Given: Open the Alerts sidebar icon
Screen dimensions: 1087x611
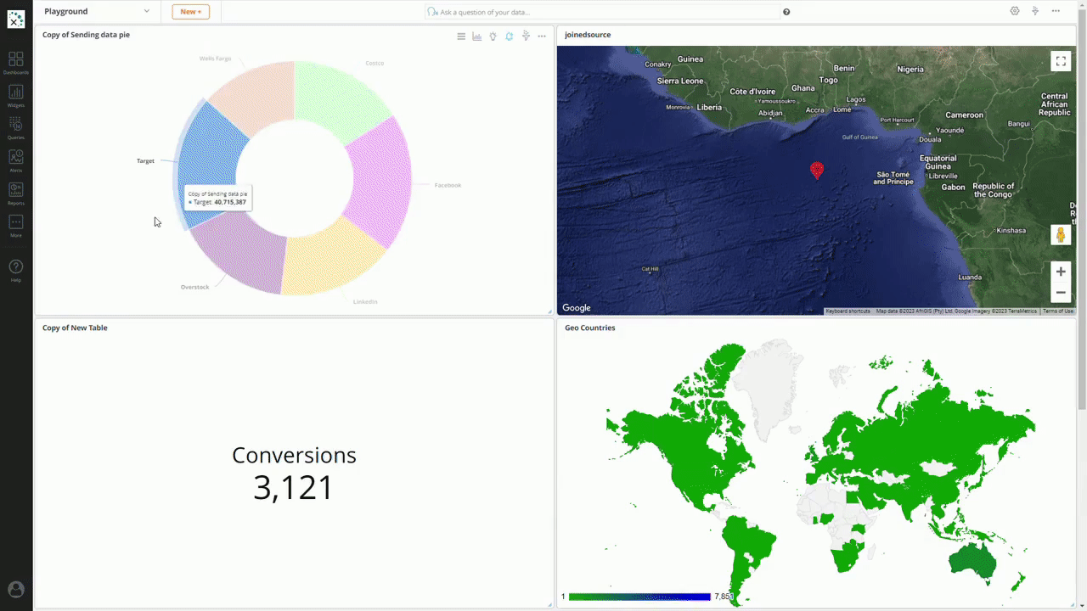Looking at the screenshot, I should tap(15, 157).
